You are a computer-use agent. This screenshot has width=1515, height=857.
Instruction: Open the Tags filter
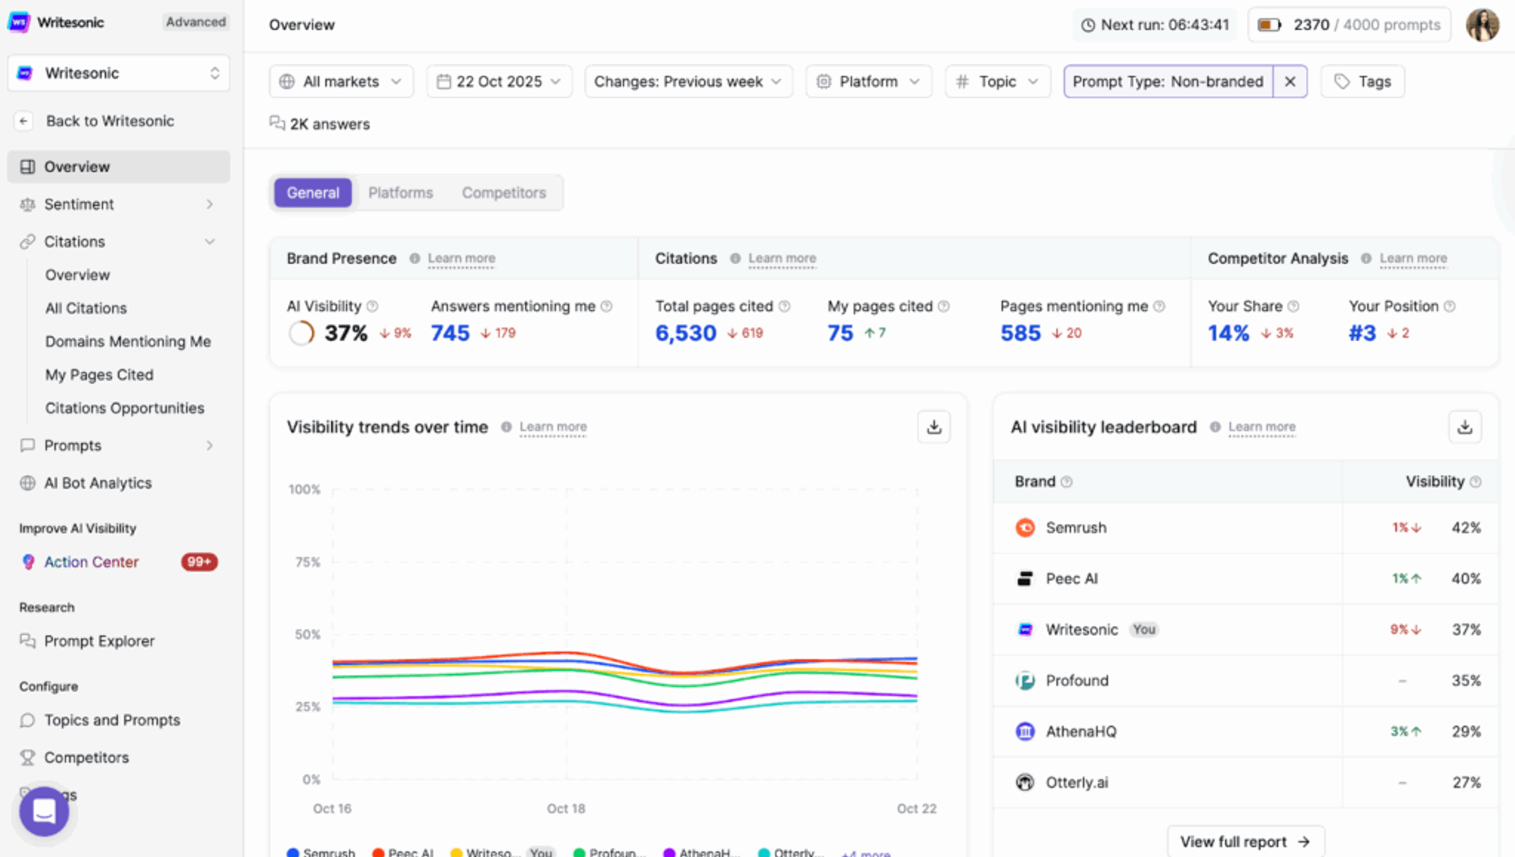[1363, 81]
